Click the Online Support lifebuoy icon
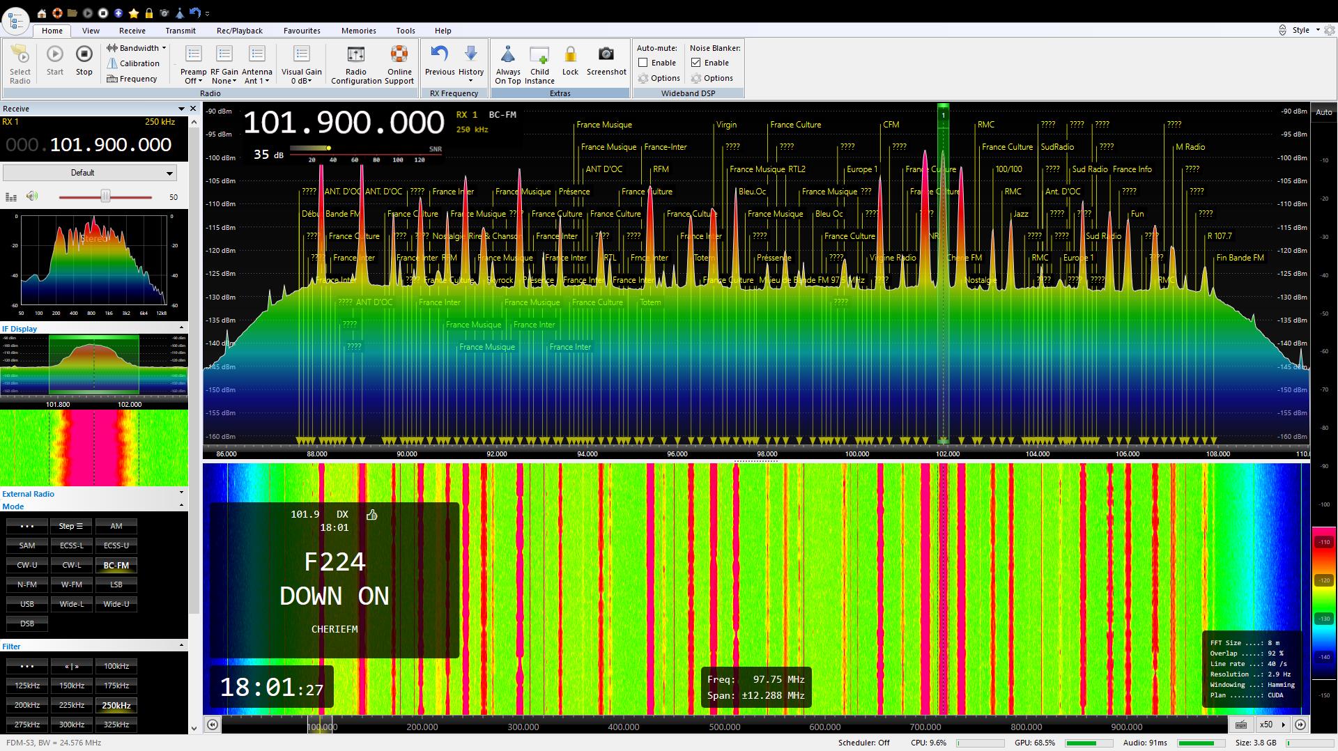Screen dimensions: 1338x751 click(x=399, y=55)
